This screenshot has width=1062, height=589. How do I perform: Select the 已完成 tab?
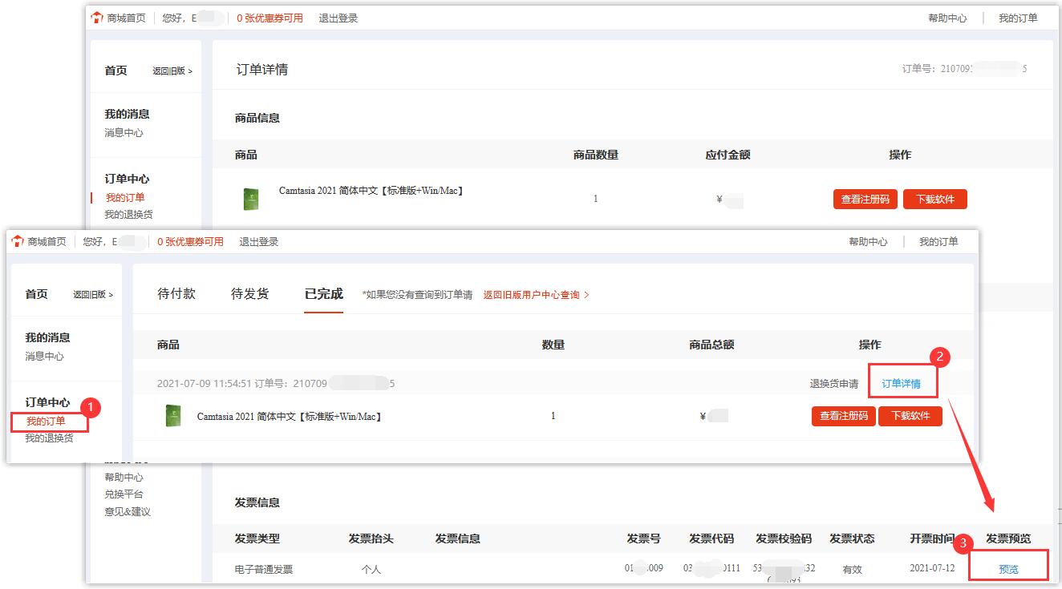point(323,294)
